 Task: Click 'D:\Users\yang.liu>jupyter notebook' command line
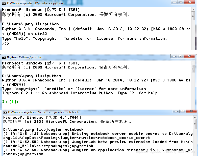[43, 130]
